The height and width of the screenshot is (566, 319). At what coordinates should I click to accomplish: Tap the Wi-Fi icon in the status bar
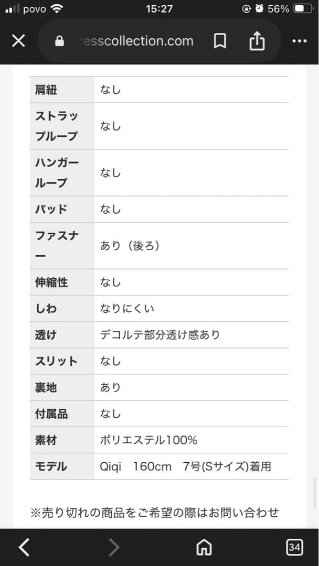(x=56, y=8)
